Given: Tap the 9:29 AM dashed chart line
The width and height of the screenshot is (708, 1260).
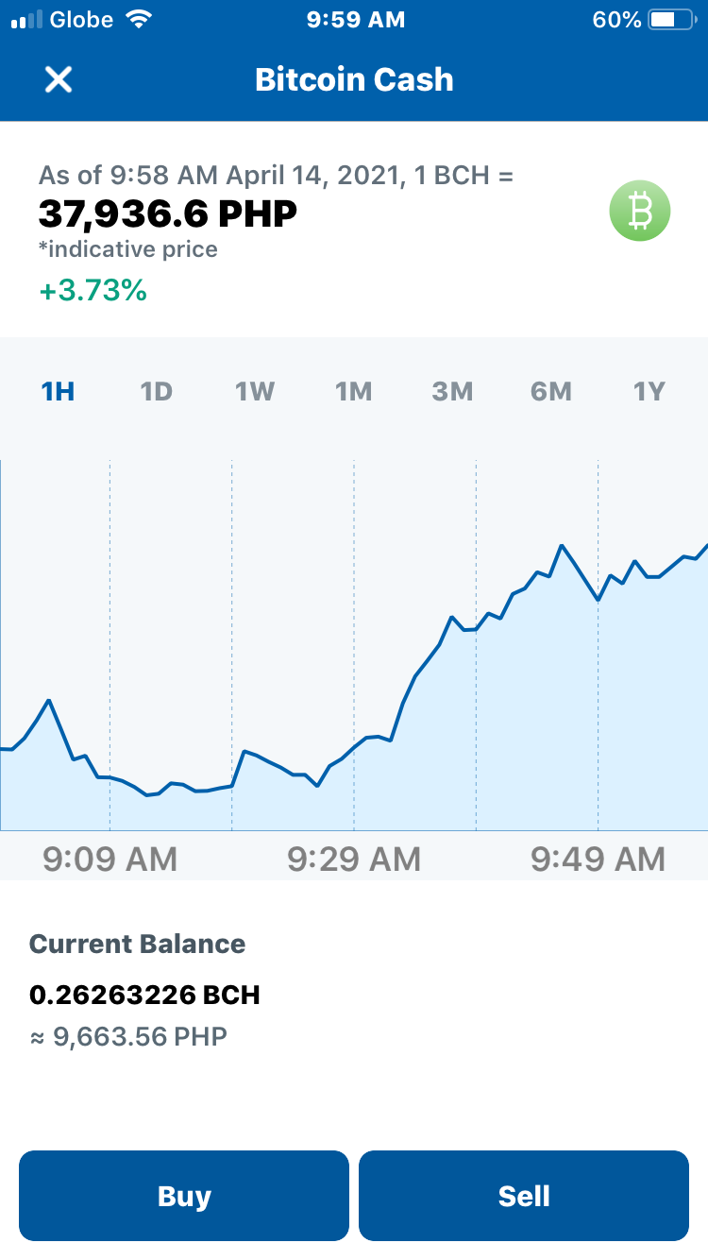Looking at the screenshot, I should click(x=354, y=645).
